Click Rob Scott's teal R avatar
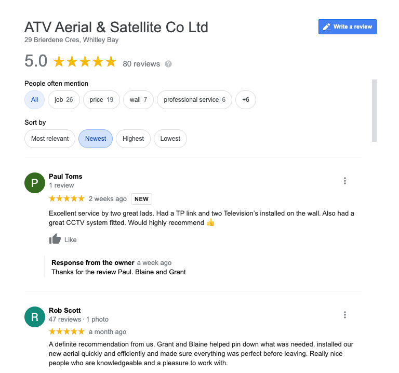Image resolution: width=399 pixels, height=373 pixels. (x=35, y=317)
